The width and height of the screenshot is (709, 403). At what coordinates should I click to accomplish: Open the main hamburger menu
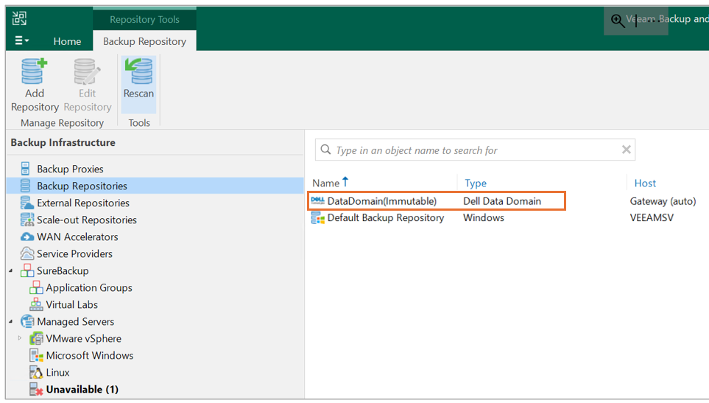tap(21, 41)
